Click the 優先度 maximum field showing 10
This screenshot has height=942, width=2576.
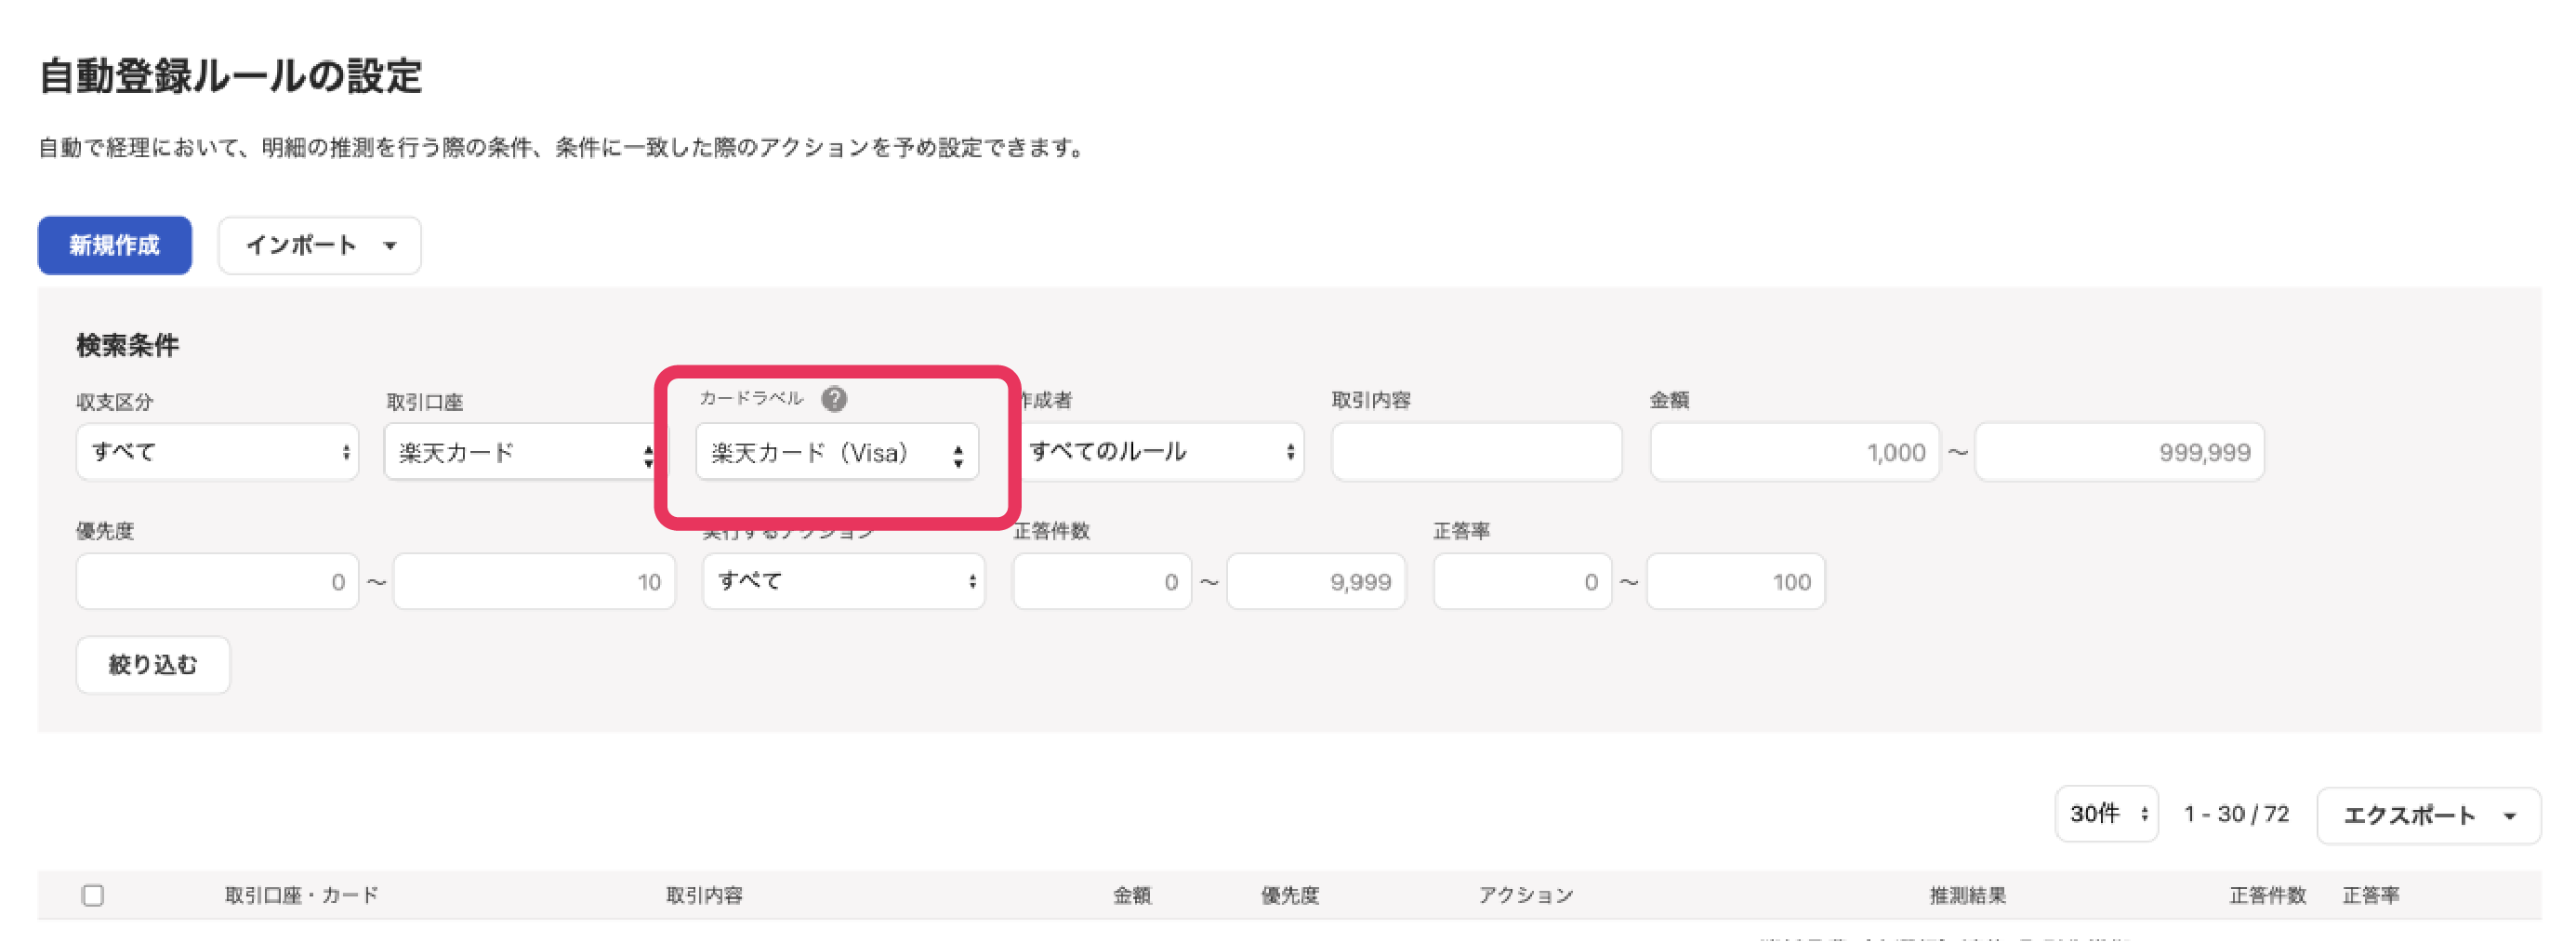[534, 581]
